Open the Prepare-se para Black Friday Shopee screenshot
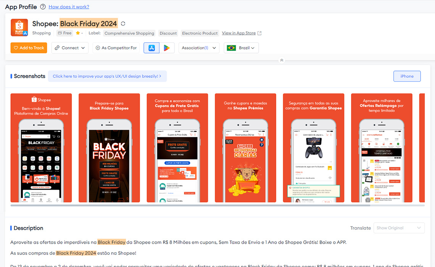Screen dimensions: 435x267 (109, 148)
